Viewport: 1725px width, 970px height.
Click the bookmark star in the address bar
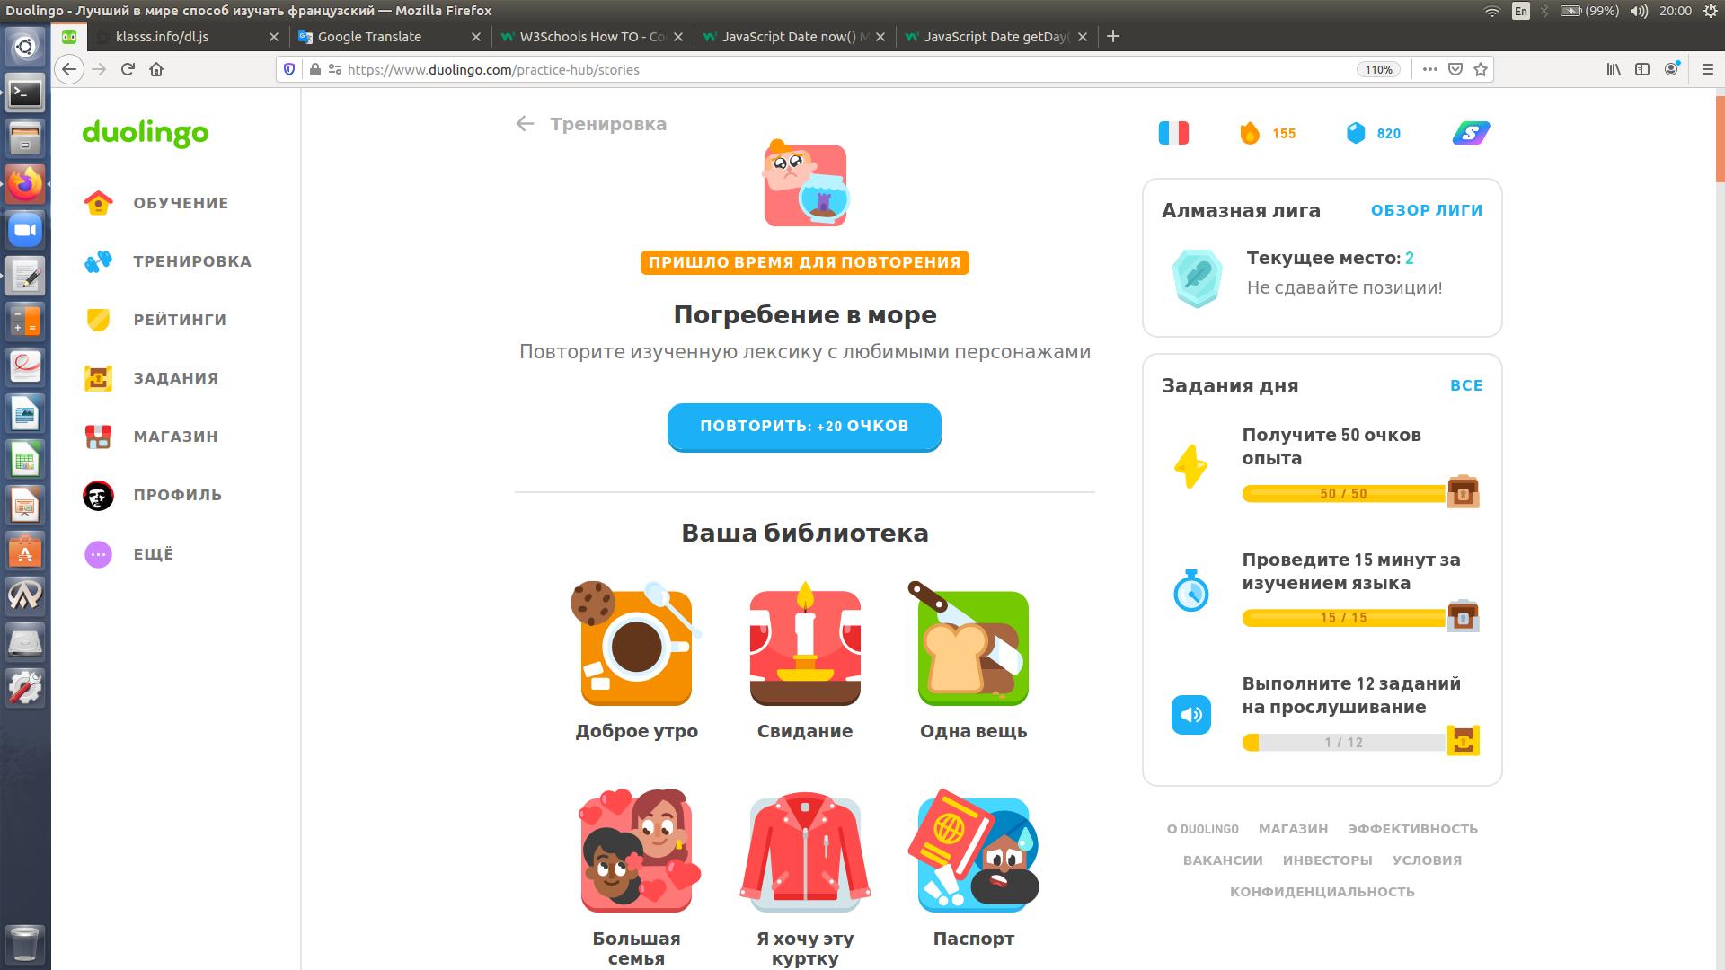(x=1481, y=69)
